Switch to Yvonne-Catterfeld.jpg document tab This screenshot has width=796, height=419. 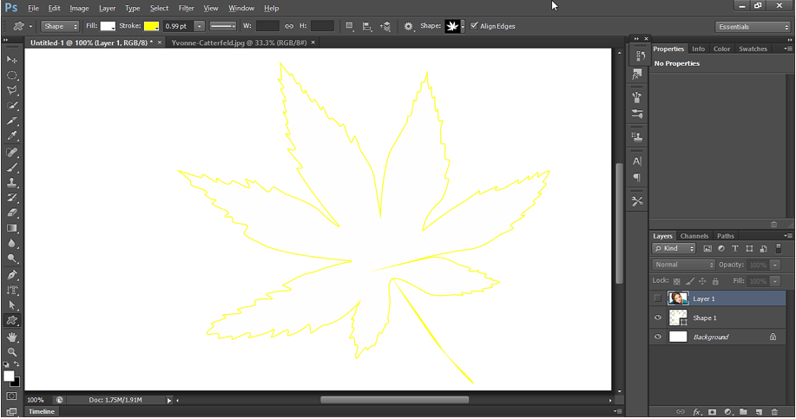pyautogui.click(x=239, y=43)
